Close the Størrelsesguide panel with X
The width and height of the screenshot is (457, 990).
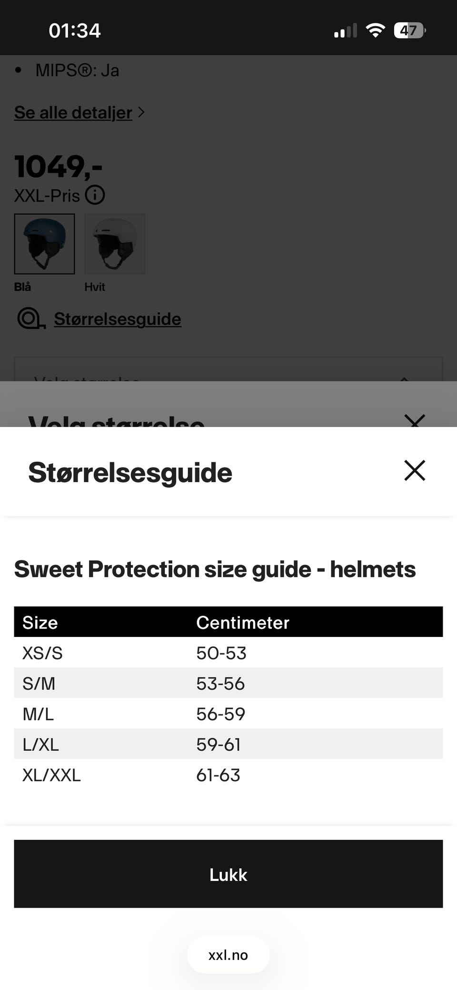pyautogui.click(x=415, y=471)
